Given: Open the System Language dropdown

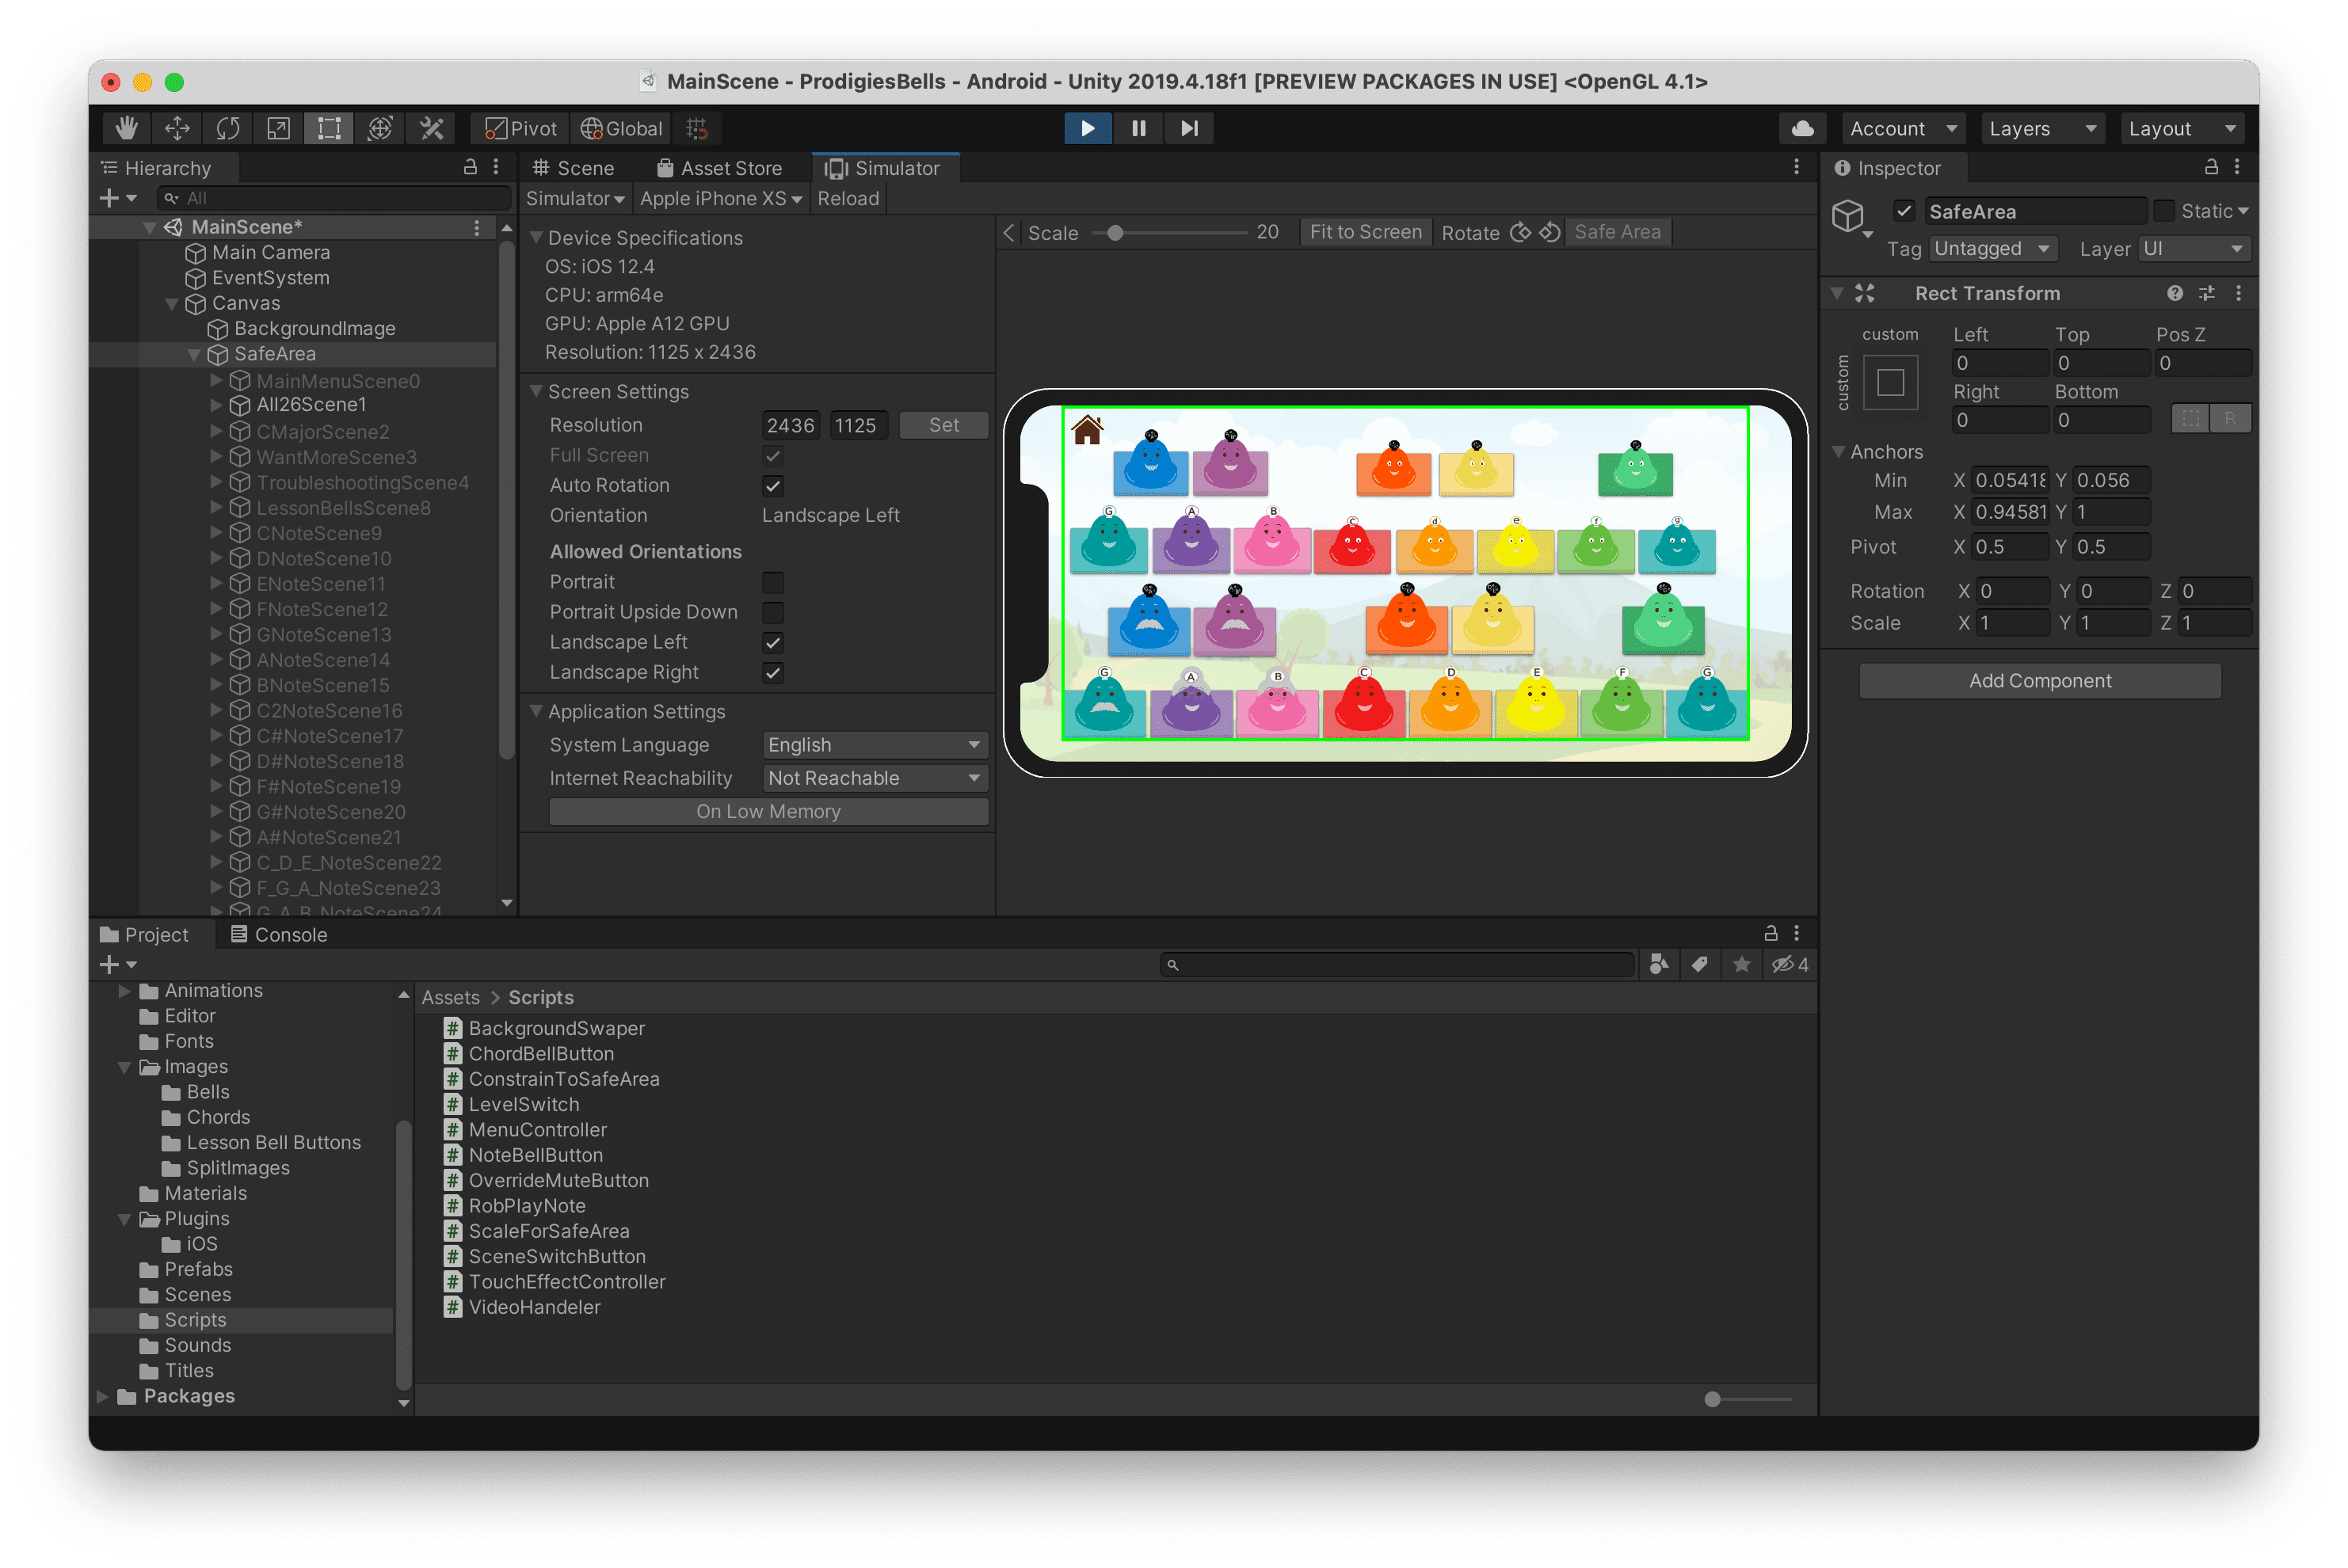Looking at the screenshot, I should pos(874,745).
